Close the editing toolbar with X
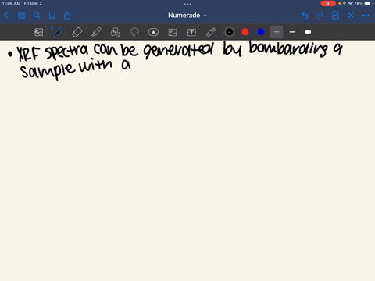375x281 pixels. [x=351, y=16]
